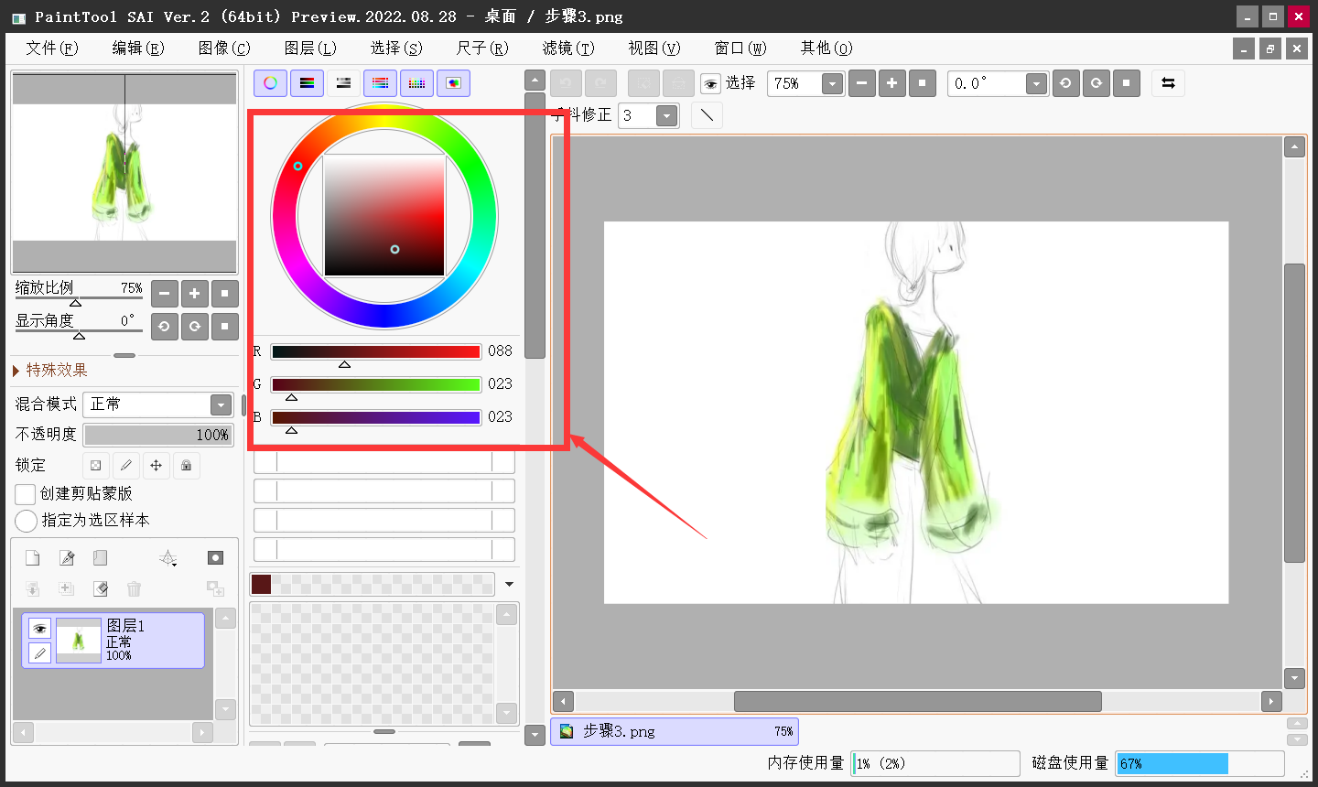Zoom out in navigator panel
The image size is (1318, 787).
pyautogui.click(x=164, y=294)
